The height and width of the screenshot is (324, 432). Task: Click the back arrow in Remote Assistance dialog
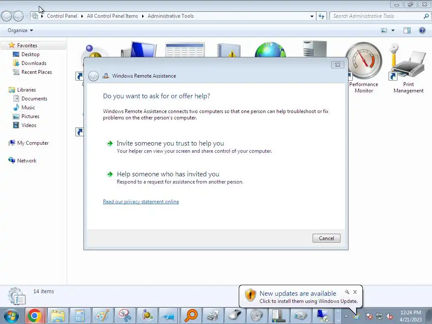tap(93, 76)
